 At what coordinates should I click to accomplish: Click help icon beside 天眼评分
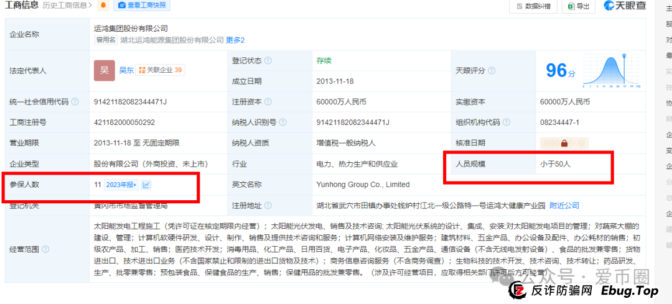[492, 71]
